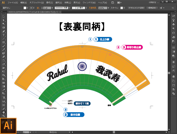Select the Line Segment tool
Image resolution: width=177 pixels, height=134 pixels.
4,39
